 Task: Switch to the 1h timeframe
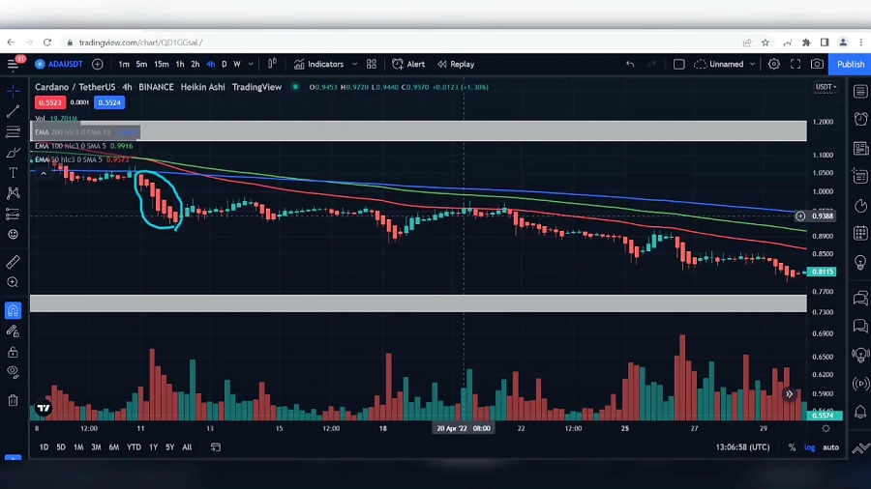[179, 65]
